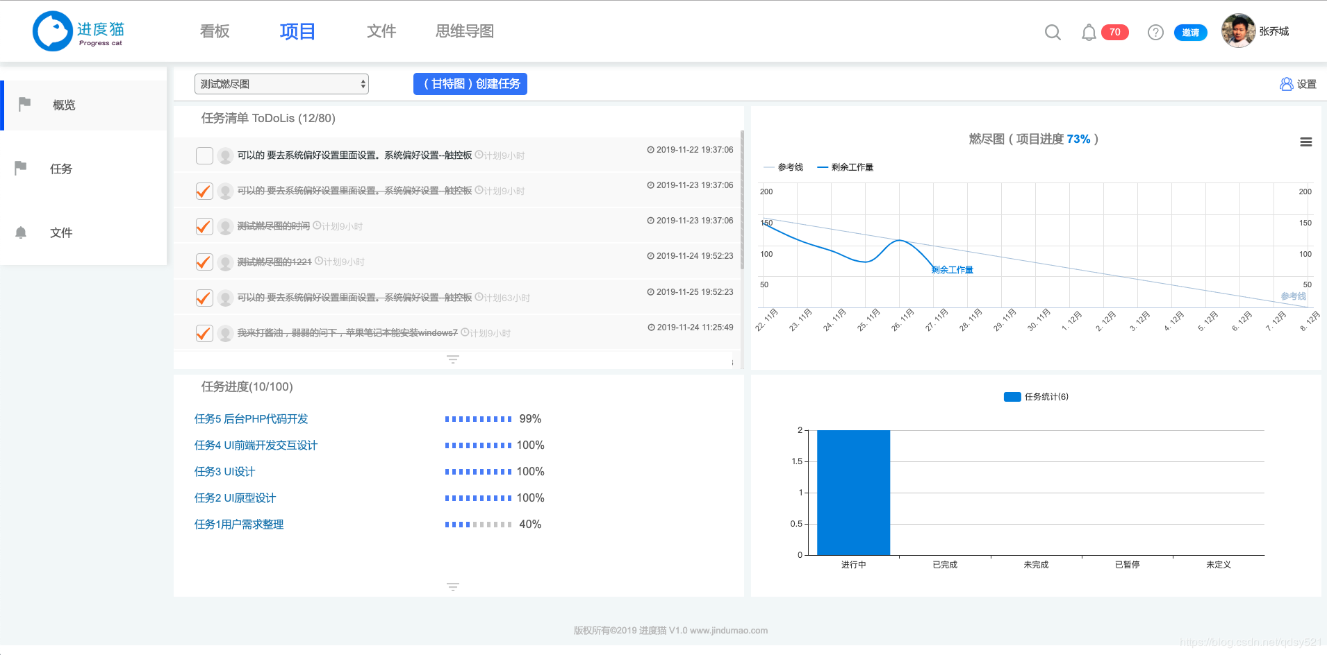Uncheck the 测试燃尽图的时间 task checkbox

204,226
